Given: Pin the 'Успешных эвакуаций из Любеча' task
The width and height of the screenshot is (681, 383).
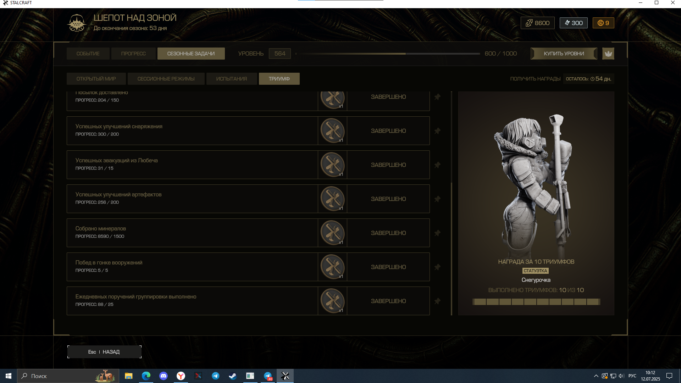Looking at the screenshot, I should tap(437, 165).
